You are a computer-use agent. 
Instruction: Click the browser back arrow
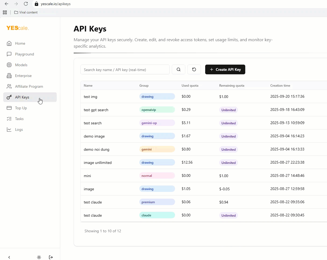(6, 4)
